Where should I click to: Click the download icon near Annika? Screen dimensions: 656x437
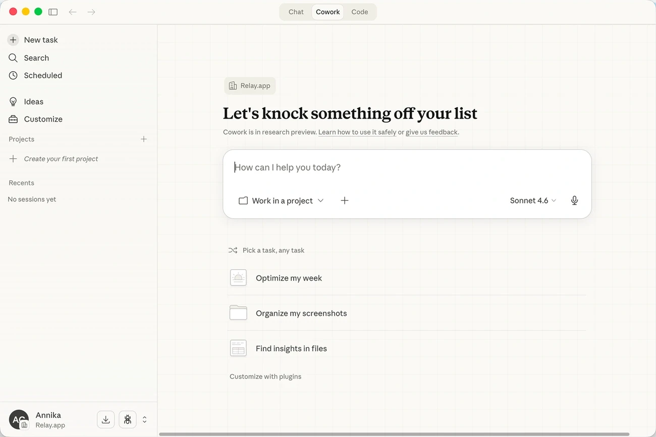pyautogui.click(x=105, y=419)
